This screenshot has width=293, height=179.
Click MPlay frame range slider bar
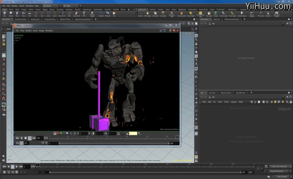click(x=114, y=143)
